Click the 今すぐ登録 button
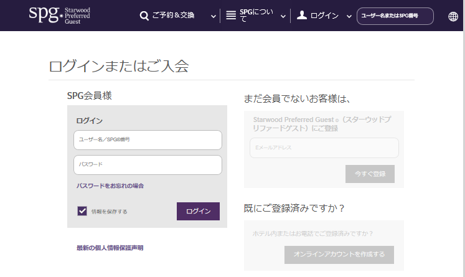The width and height of the screenshot is (465, 277). (370, 174)
